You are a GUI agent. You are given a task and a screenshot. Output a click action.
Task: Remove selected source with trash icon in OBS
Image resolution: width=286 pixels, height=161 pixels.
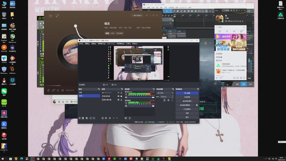(x=106, y=118)
